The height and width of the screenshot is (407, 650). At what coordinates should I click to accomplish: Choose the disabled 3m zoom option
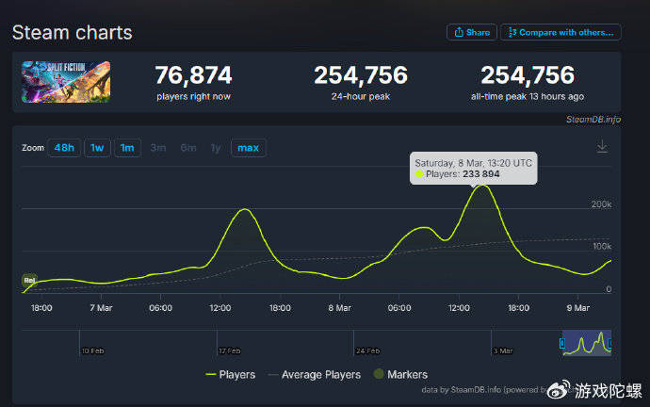click(x=158, y=148)
